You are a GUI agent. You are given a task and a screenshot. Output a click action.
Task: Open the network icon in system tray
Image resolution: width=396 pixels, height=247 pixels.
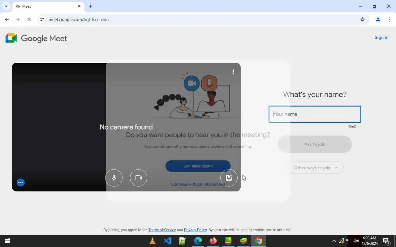click(349, 241)
